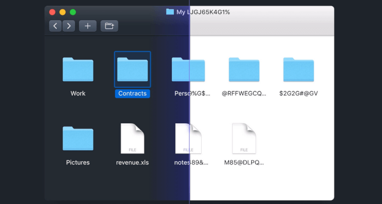Image resolution: width=382 pixels, height=204 pixels.
Task: Close the window with red button
Action: [x=52, y=12]
